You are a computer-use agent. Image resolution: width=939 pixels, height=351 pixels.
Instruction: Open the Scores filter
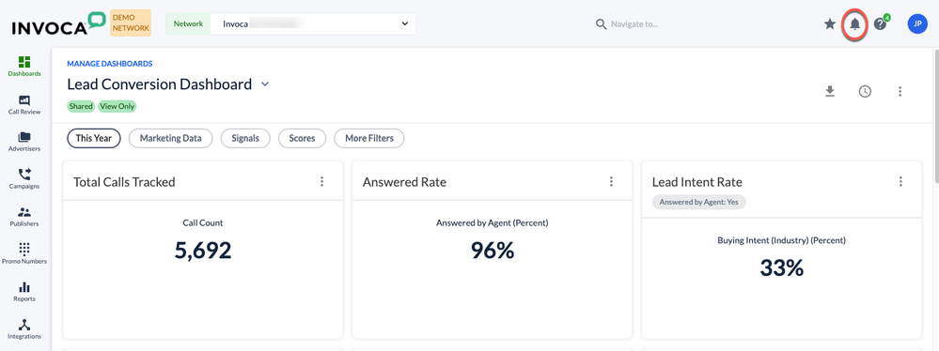302,138
